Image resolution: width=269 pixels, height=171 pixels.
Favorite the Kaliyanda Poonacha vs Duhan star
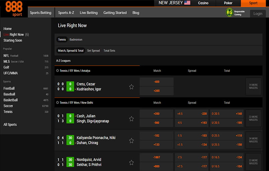pos(131,141)
